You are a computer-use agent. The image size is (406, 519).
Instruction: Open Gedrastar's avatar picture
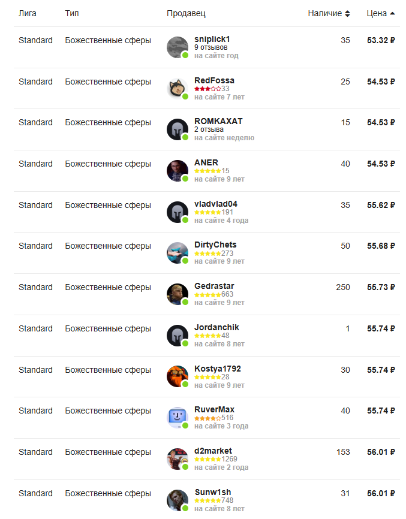178,294
